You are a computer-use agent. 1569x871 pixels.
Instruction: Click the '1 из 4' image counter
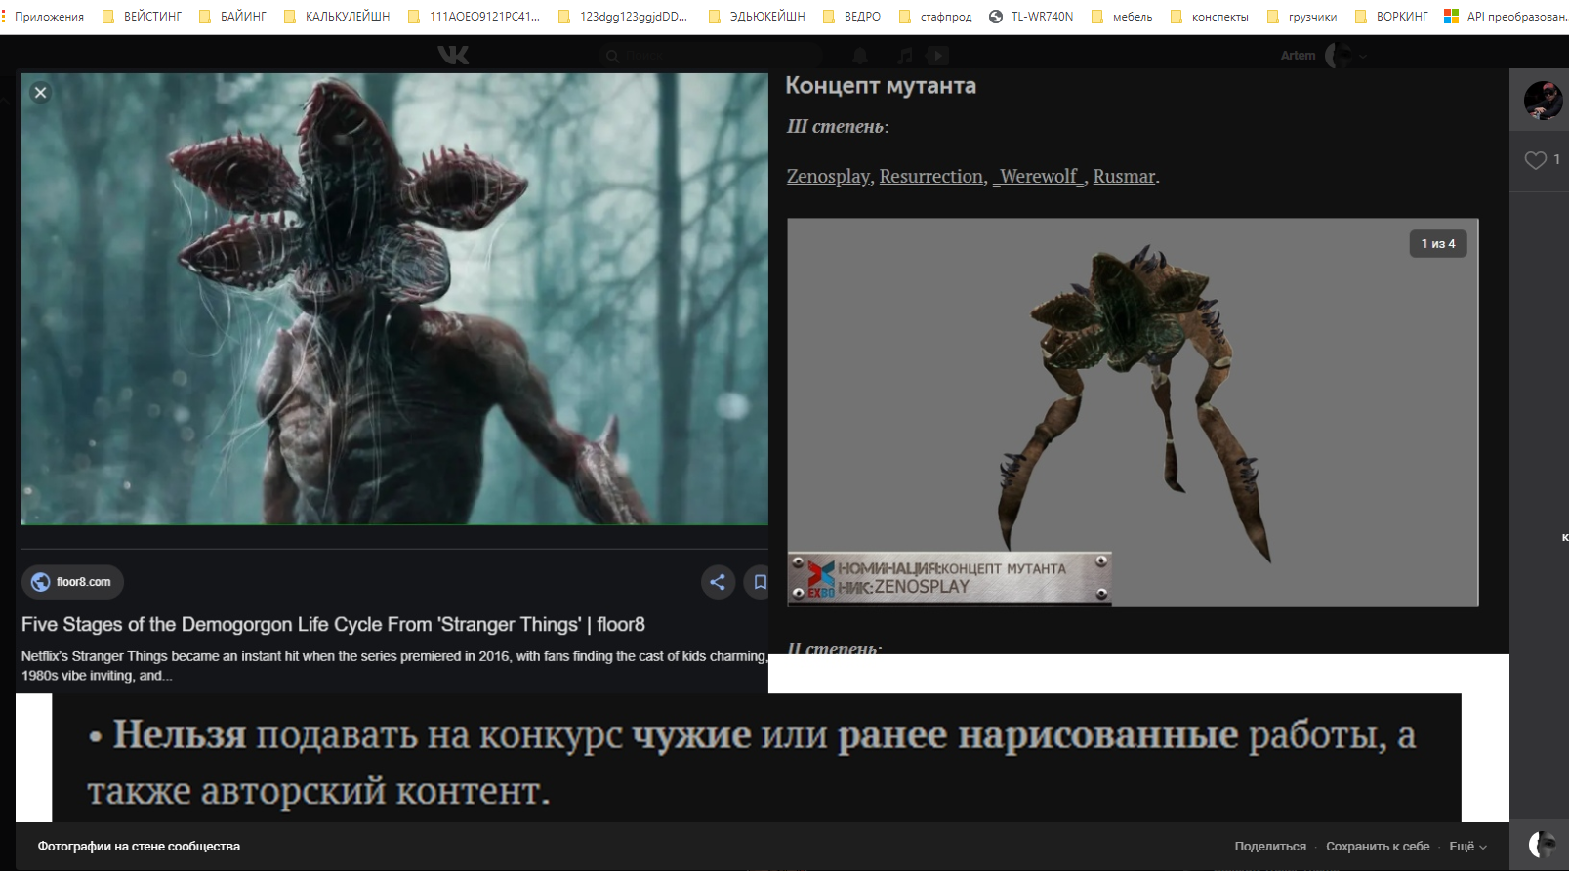tap(1438, 244)
